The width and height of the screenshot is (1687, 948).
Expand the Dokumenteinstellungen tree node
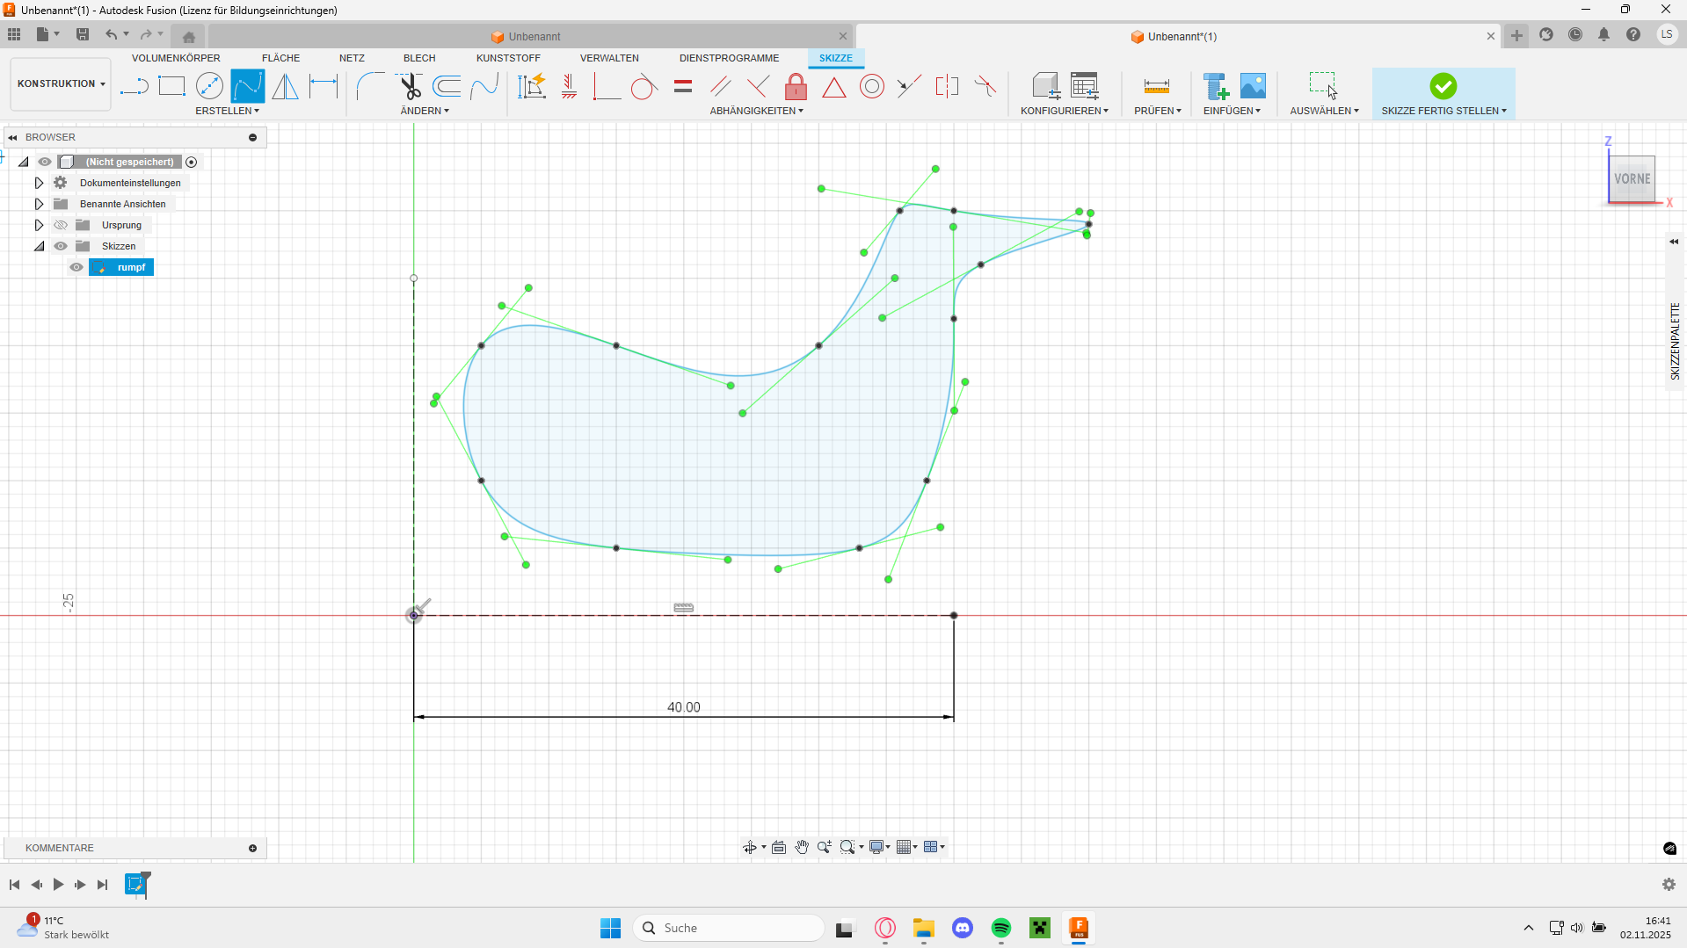click(x=39, y=183)
